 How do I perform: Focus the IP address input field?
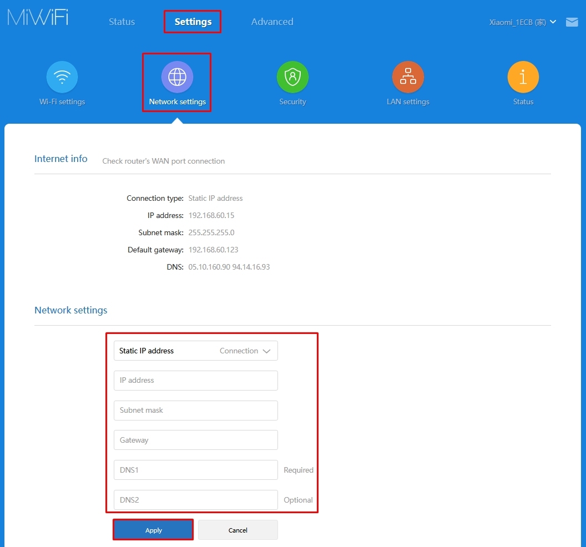click(x=196, y=381)
